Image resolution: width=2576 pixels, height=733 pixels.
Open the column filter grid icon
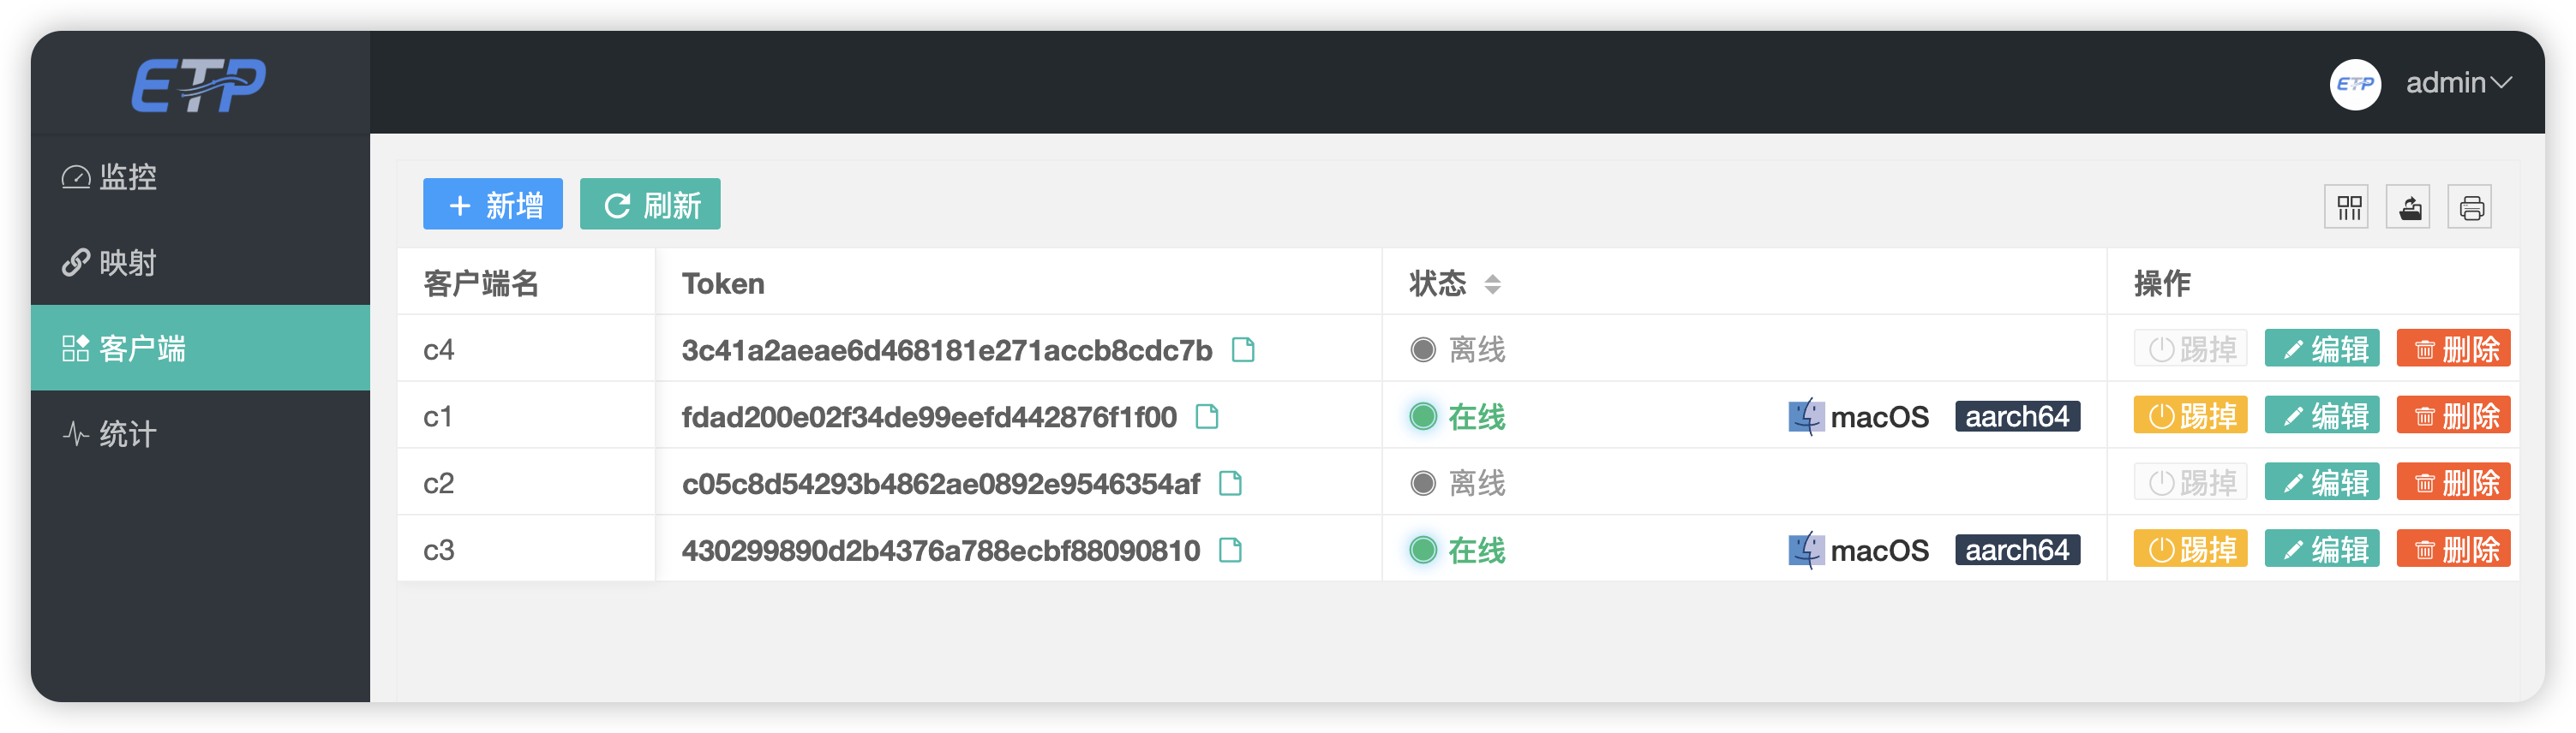click(2348, 208)
